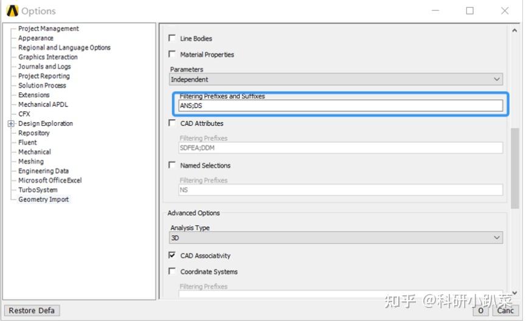Select Microsoft Office Excel category
Viewport: 526px width, 322px height.
click(x=50, y=180)
